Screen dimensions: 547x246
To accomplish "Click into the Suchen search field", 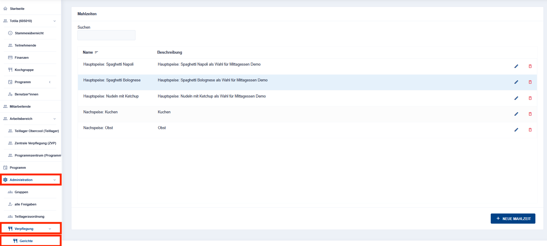I will click(106, 35).
